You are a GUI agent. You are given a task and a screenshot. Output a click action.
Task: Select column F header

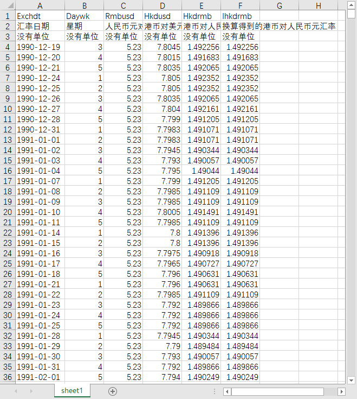[240, 5]
